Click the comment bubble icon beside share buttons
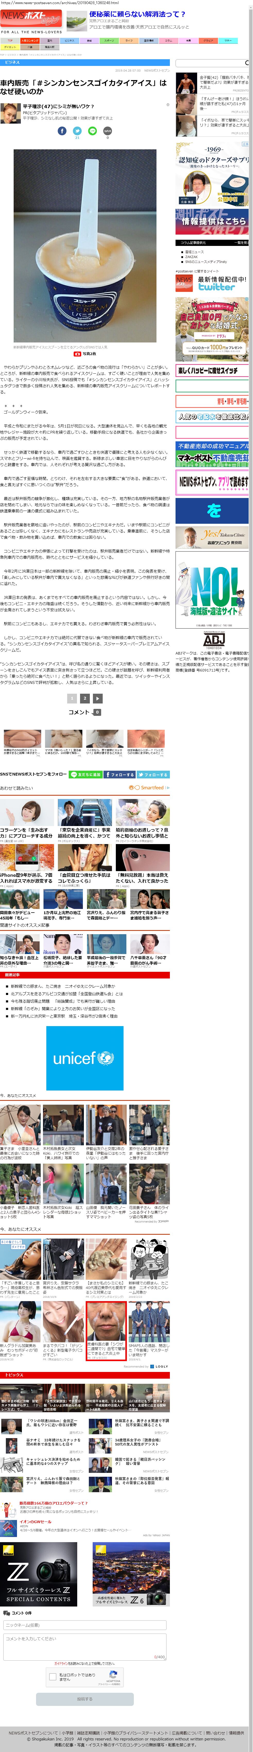The height and width of the screenshot is (1752, 253). pyautogui.click(x=108, y=131)
